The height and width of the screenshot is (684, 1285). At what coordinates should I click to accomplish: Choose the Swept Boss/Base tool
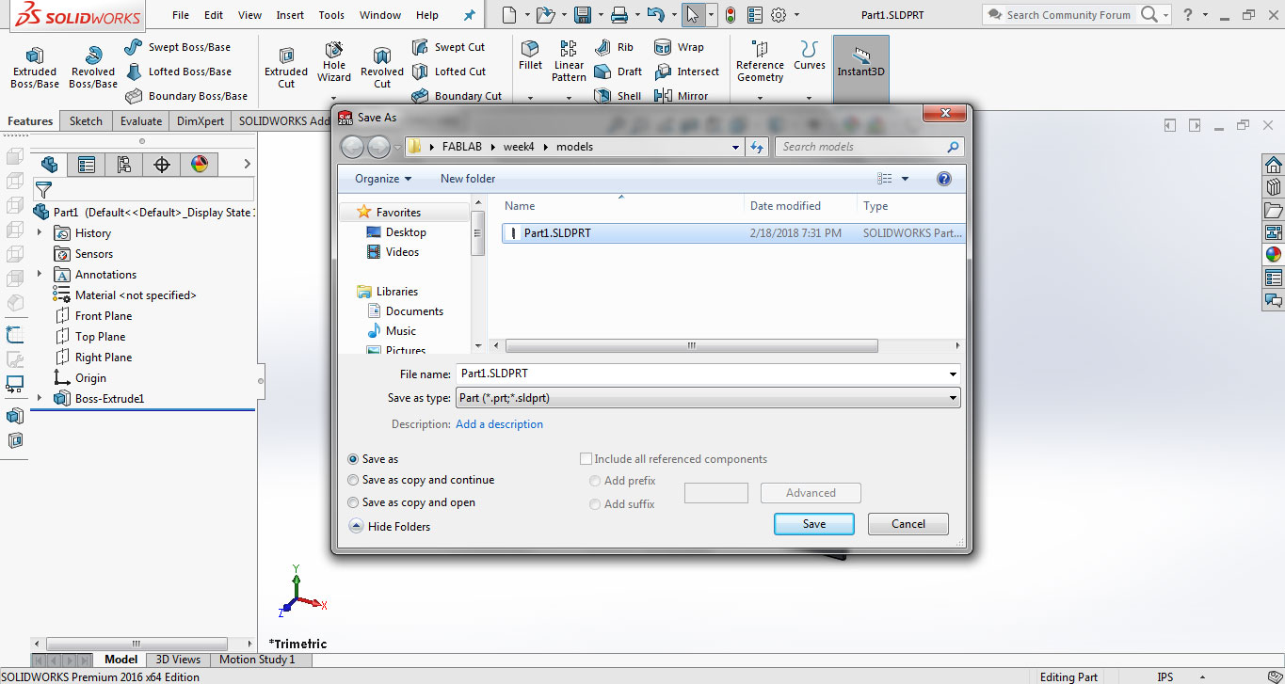(177, 47)
